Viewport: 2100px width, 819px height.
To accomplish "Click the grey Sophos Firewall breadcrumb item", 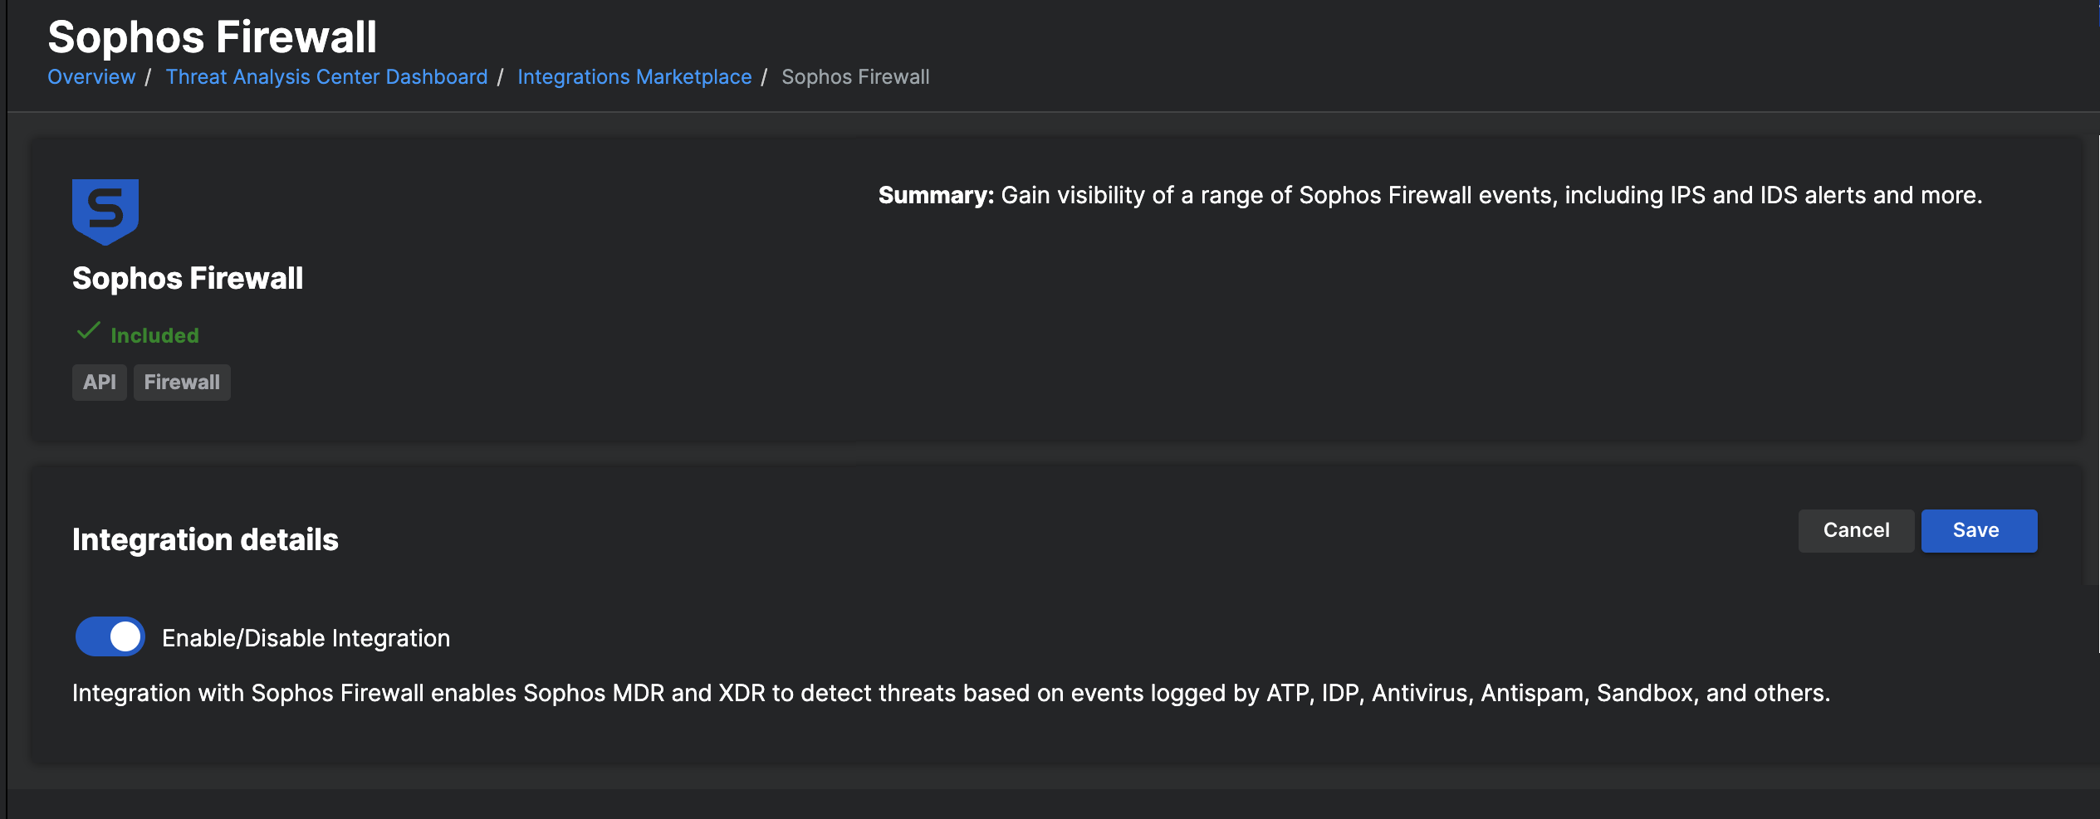I will [x=855, y=77].
